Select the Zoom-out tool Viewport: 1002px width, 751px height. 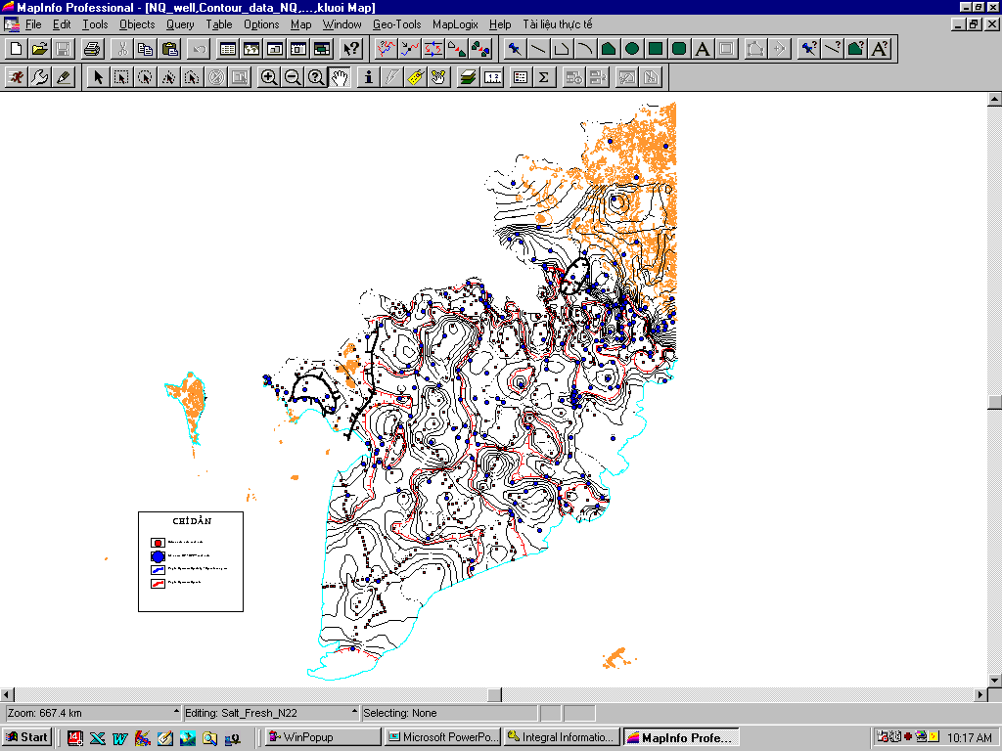(x=292, y=77)
